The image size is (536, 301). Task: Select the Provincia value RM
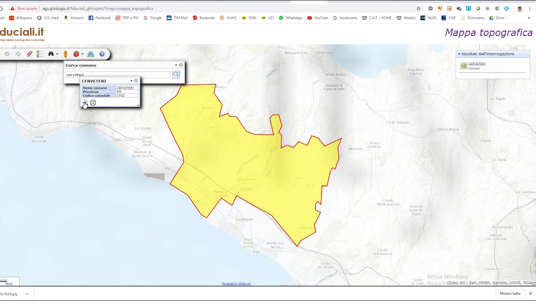coord(126,92)
